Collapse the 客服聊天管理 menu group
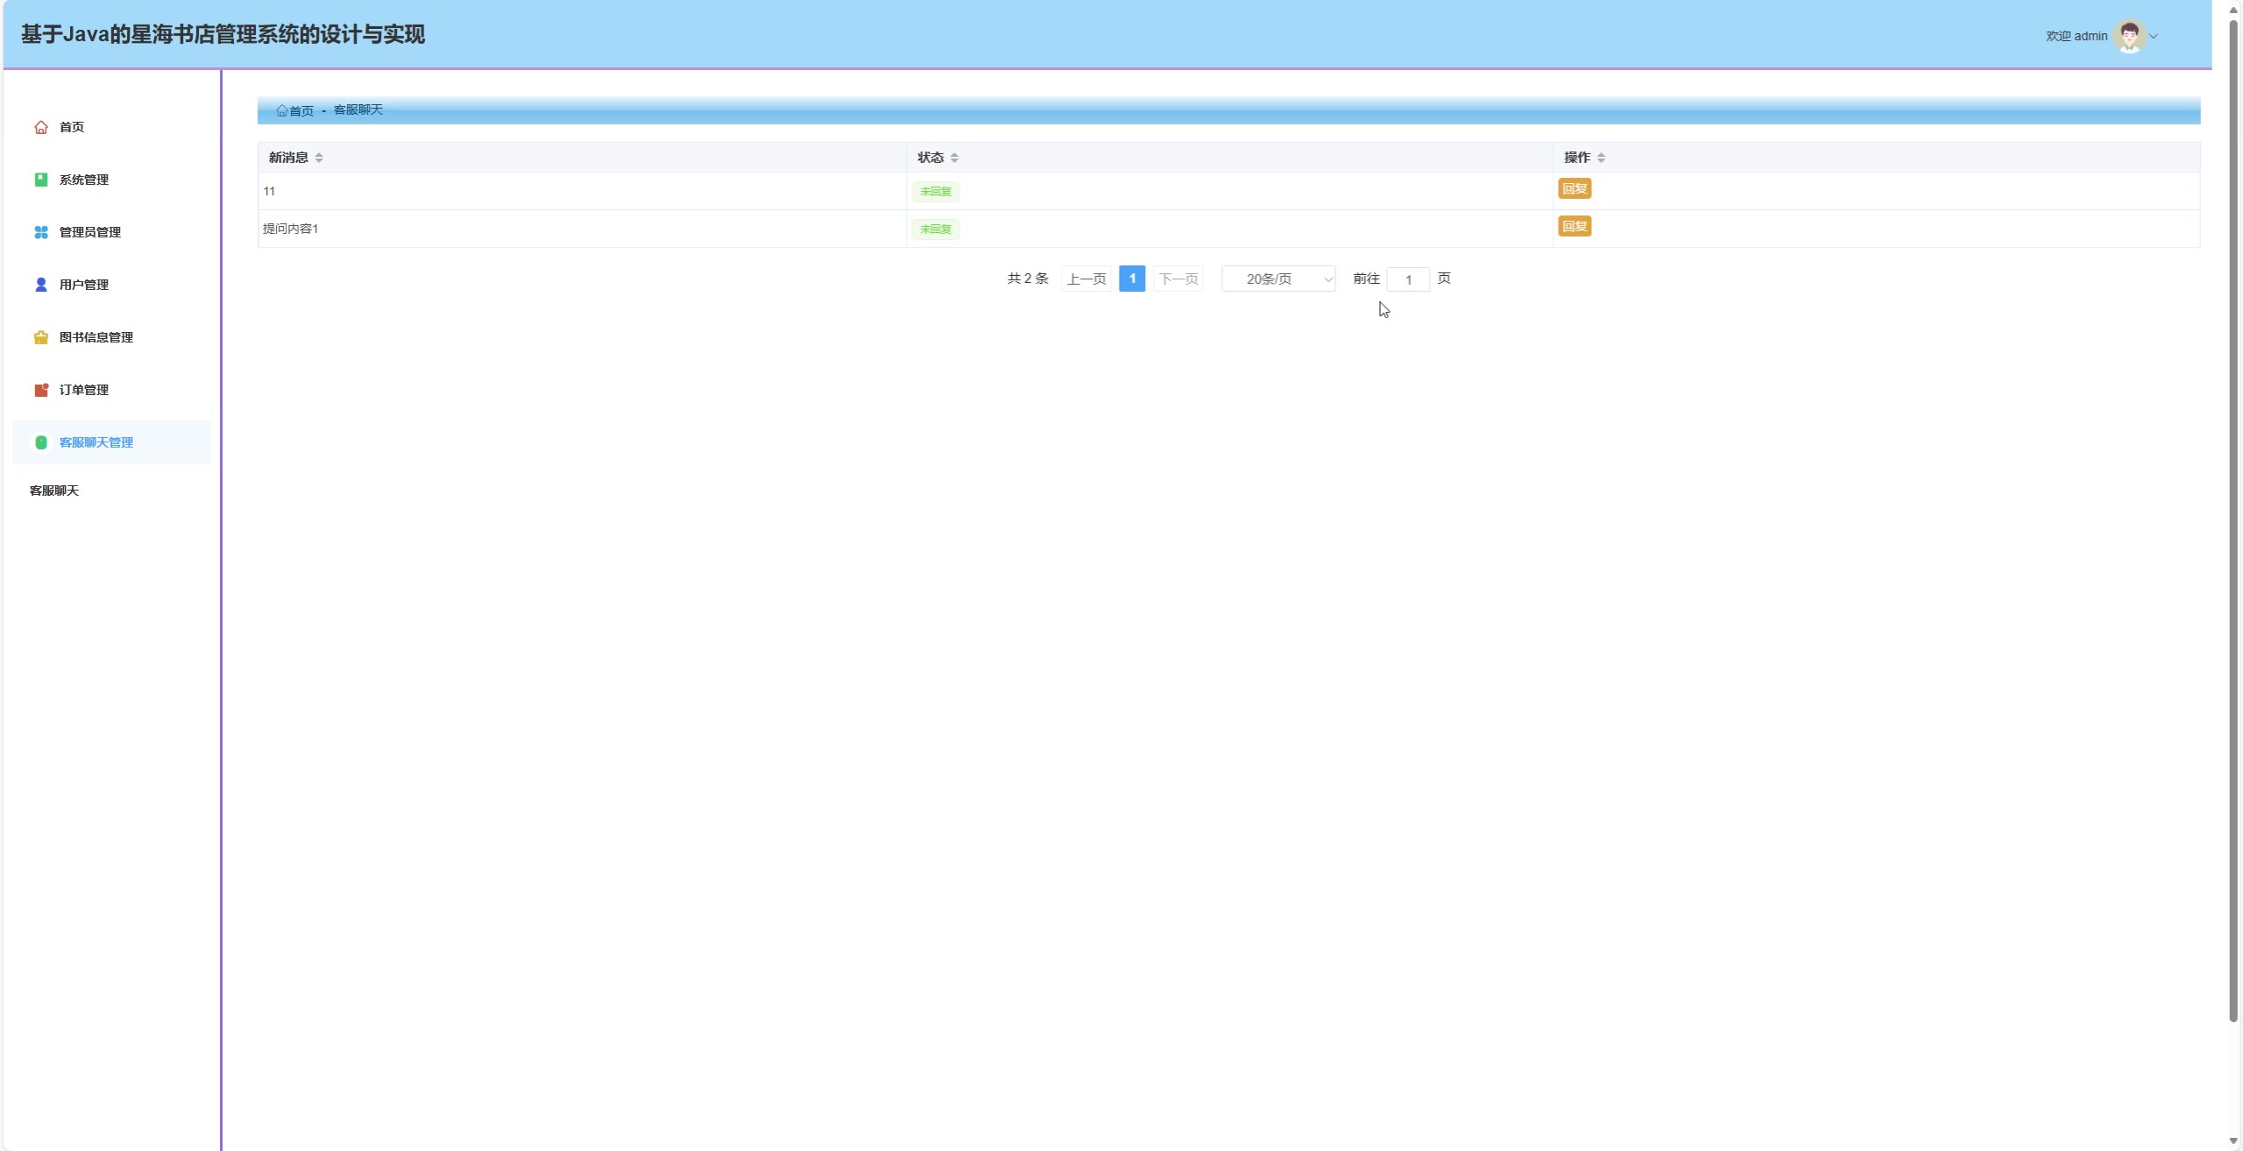 click(x=96, y=442)
